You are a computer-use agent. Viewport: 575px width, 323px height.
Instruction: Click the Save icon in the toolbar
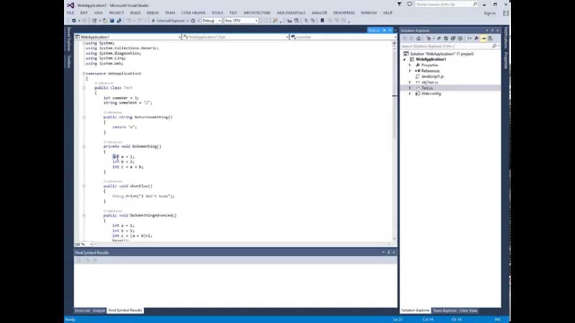[112, 21]
